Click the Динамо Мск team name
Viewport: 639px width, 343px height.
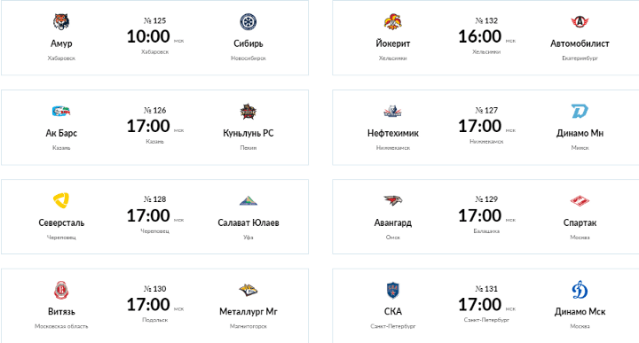[580, 312]
